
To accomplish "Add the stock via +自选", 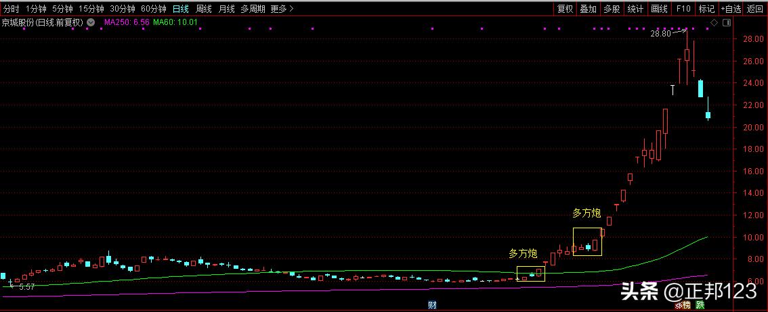I will (x=730, y=9).
